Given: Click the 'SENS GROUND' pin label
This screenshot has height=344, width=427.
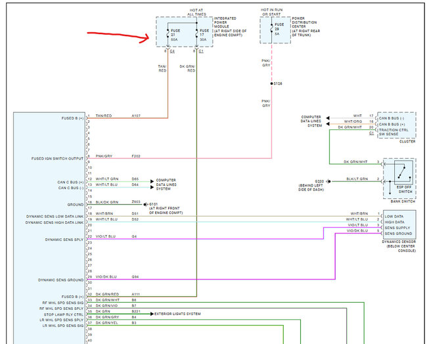Looking at the screenshot, I should coord(398,234).
